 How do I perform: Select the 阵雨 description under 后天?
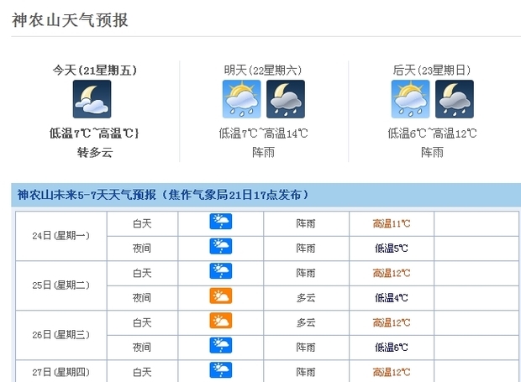[432, 152]
